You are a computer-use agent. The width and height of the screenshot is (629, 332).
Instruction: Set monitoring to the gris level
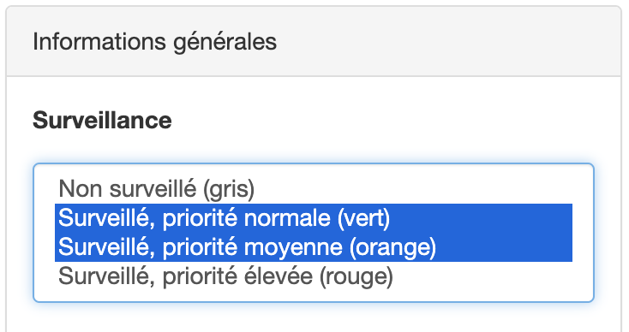314,189
